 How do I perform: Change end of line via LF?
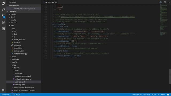click(x=158, y=95)
